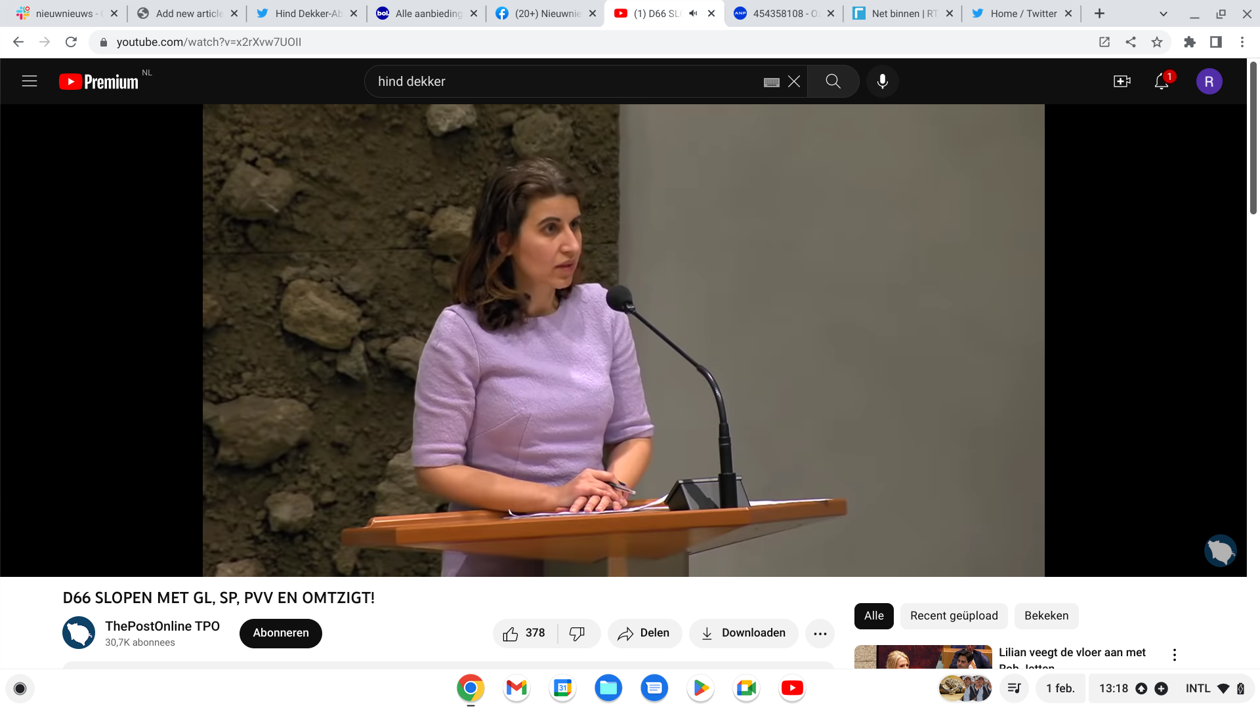Open options for Lilian veegt video

(x=1175, y=654)
